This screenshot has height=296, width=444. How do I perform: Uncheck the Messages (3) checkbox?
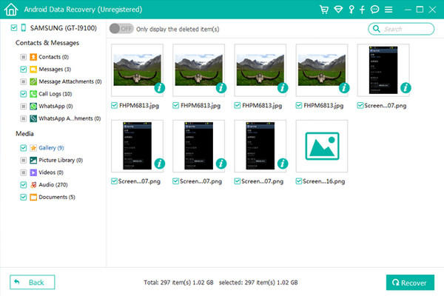click(24, 69)
